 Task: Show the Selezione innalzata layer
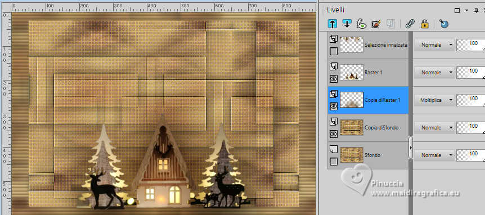pos(334,51)
